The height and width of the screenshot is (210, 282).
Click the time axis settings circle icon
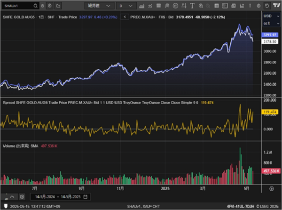(x=272, y=188)
